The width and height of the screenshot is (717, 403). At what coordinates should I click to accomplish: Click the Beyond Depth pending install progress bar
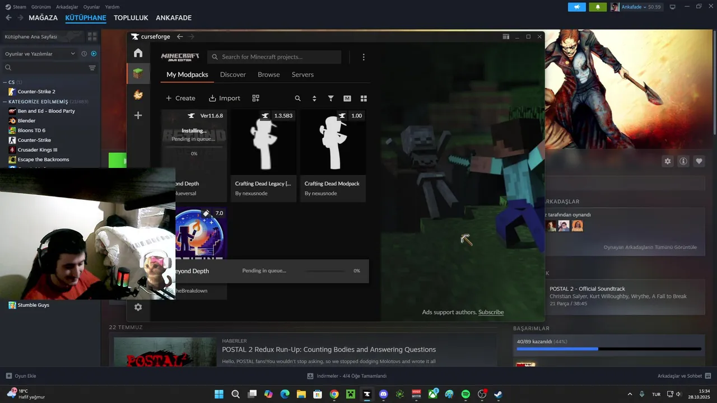(x=325, y=271)
